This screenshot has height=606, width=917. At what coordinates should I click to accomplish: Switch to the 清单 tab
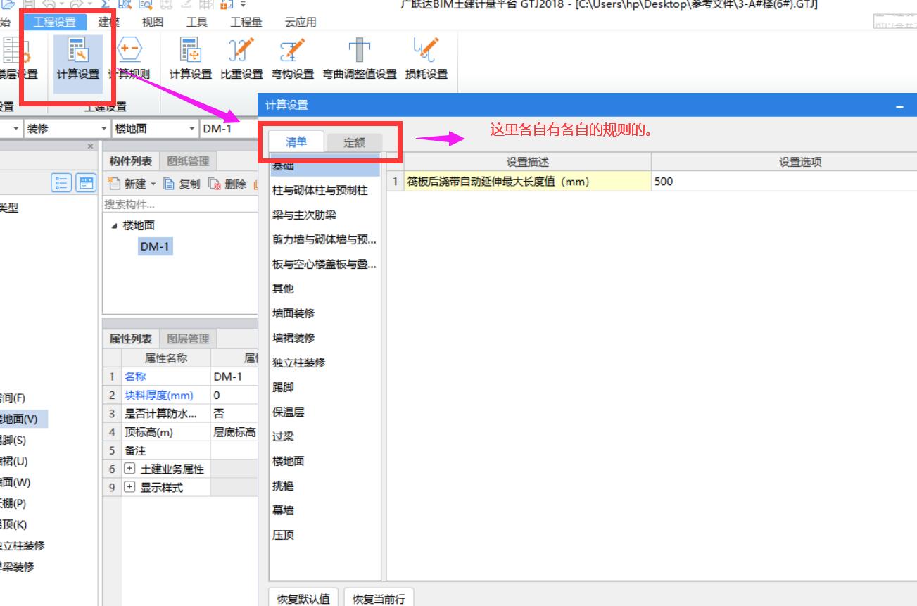296,141
